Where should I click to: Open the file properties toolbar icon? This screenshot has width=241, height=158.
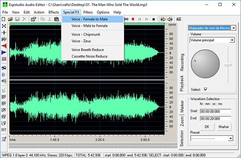[33, 19]
